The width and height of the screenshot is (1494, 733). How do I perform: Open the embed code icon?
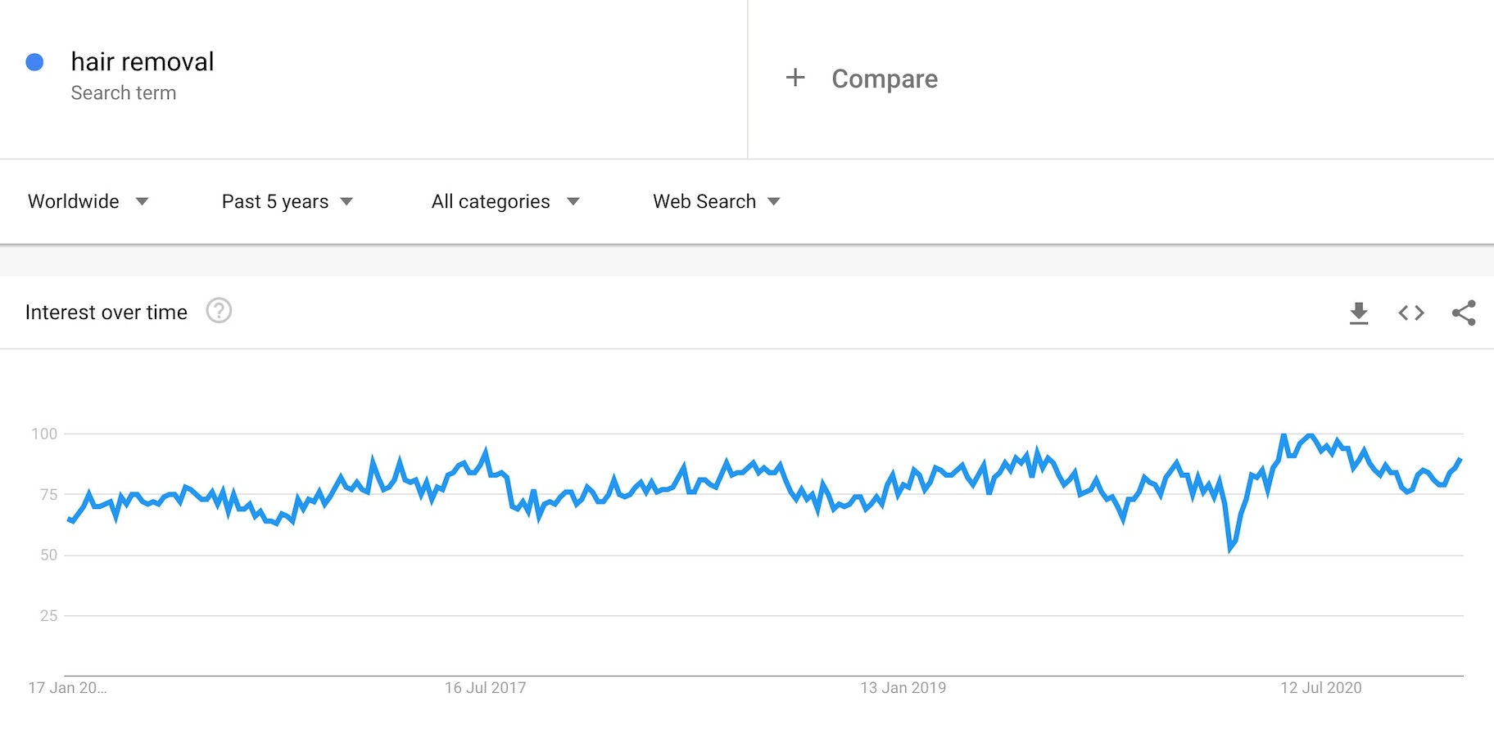coord(1411,313)
